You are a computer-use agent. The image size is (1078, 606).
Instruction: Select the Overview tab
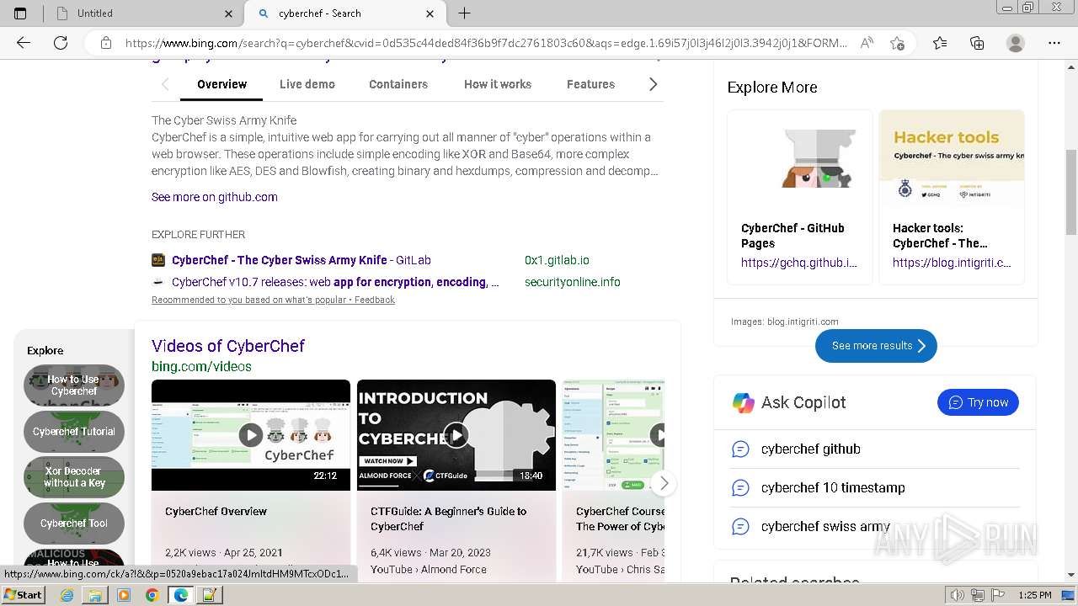[221, 84]
